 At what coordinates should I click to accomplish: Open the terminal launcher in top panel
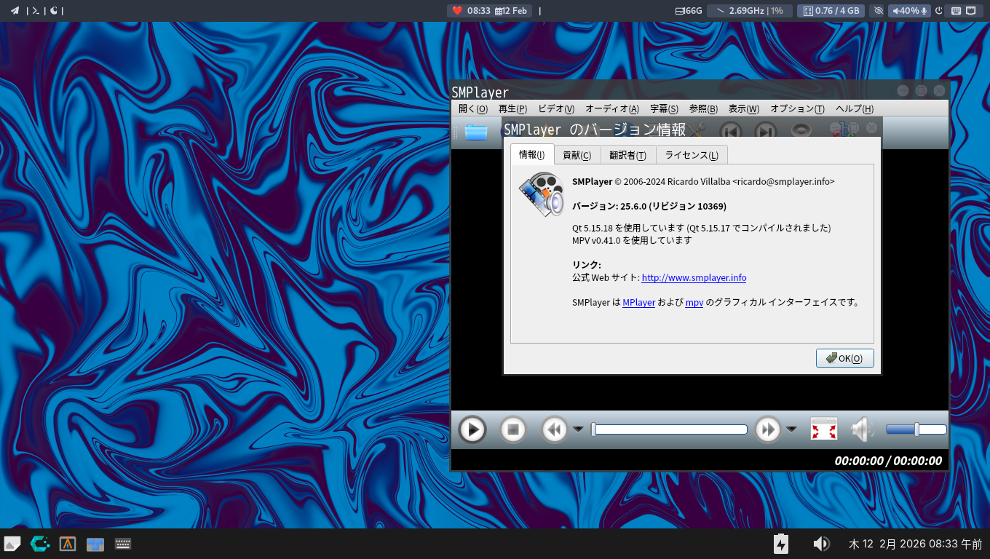[35, 10]
